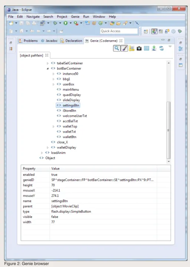
Task: Open the Genie menu
Action: (75, 17)
